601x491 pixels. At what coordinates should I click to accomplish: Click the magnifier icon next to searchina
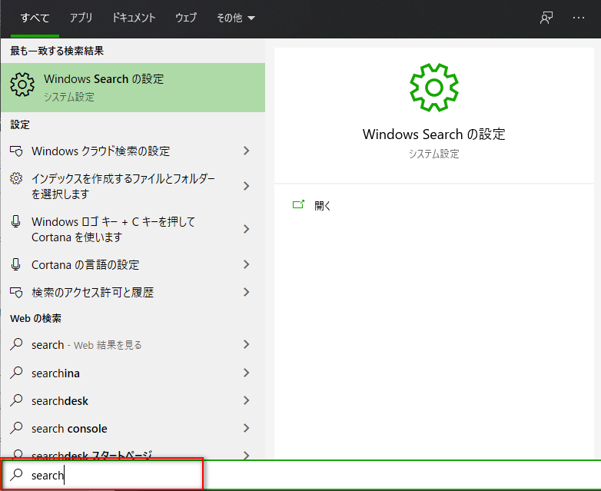click(16, 373)
